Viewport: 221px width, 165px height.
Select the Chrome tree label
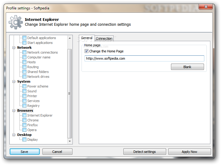point(33,120)
